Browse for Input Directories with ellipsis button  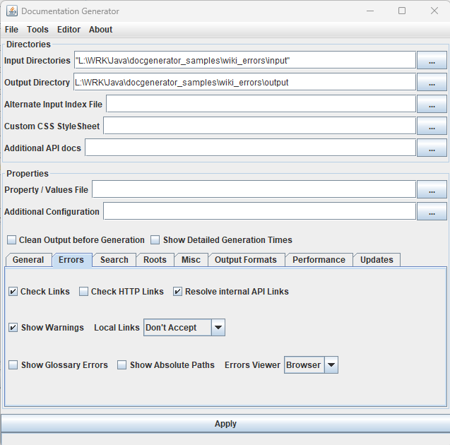(432, 60)
